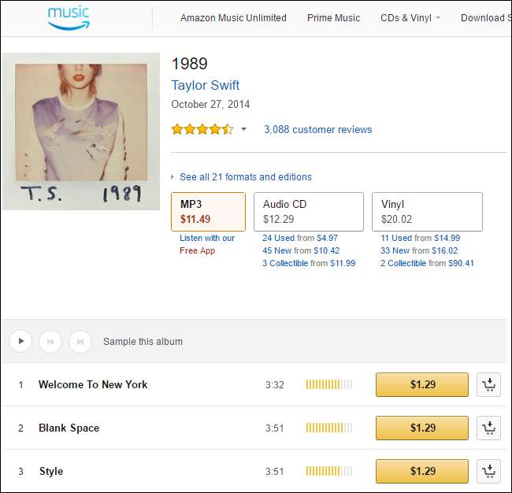512x493 pixels.
Task: Select the MP3 format option
Action: (208, 211)
